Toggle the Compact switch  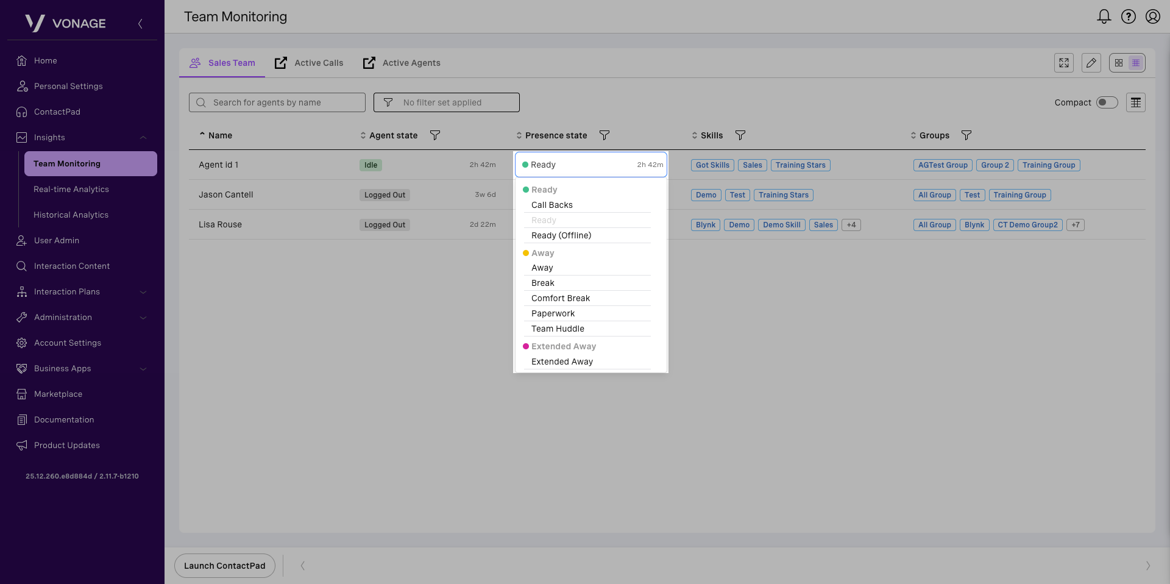point(1107,102)
